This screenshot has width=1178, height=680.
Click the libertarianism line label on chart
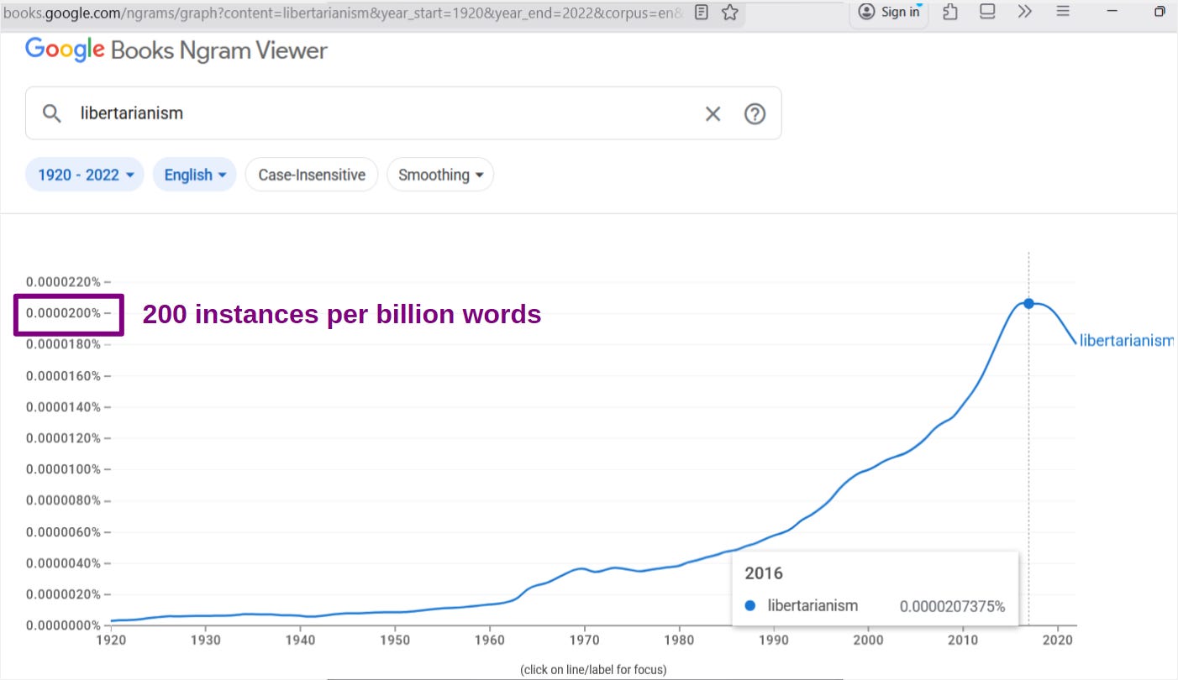point(1126,340)
